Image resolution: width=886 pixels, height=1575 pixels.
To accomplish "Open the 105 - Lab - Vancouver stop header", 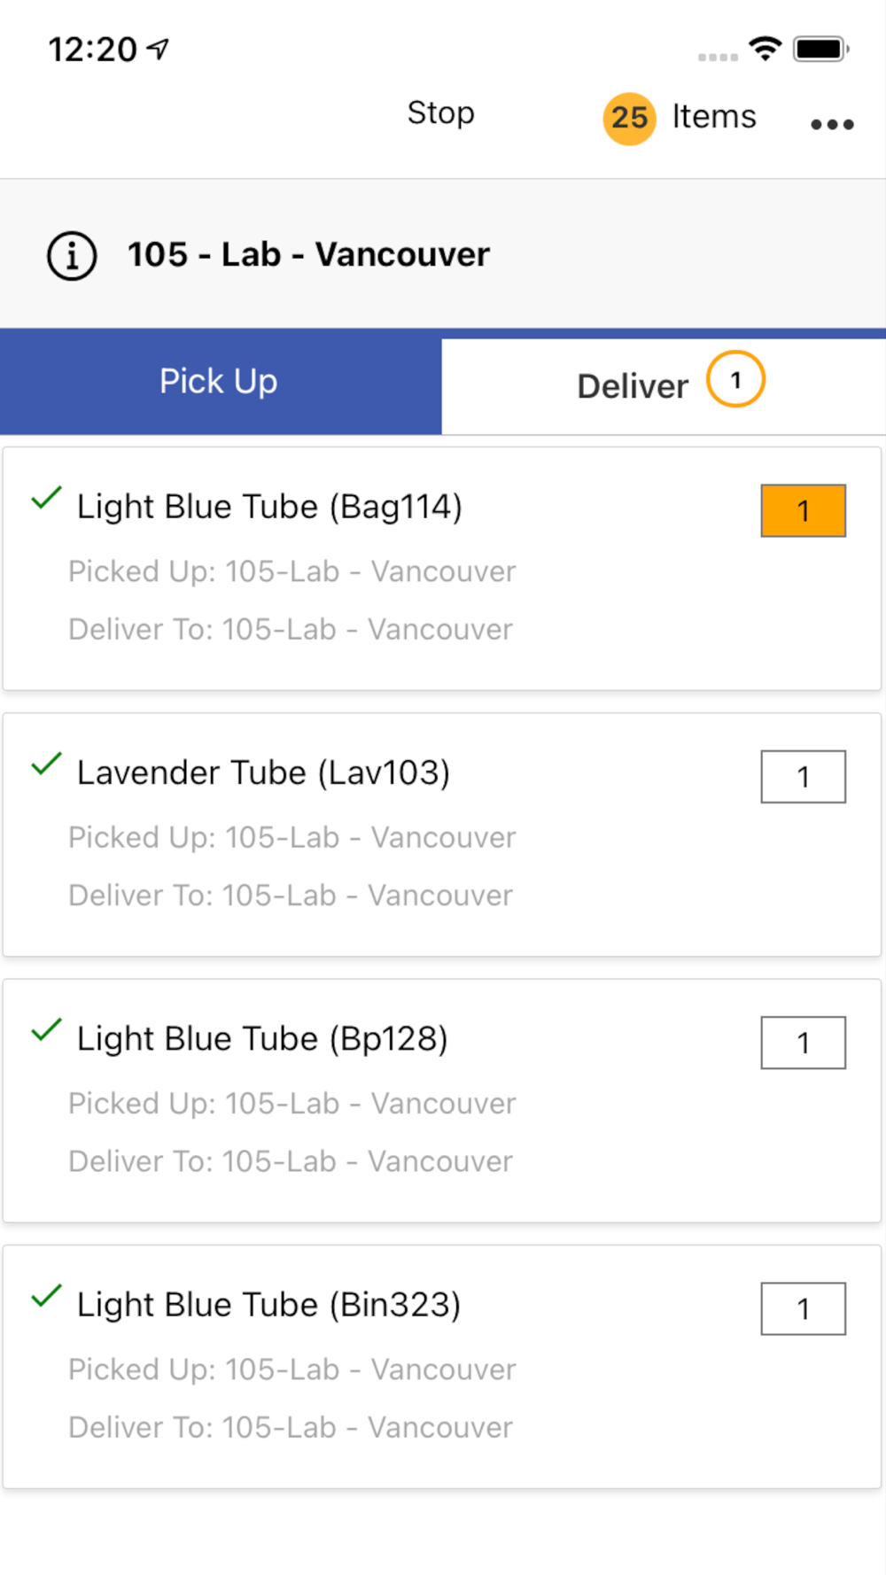I will click(308, 255).
